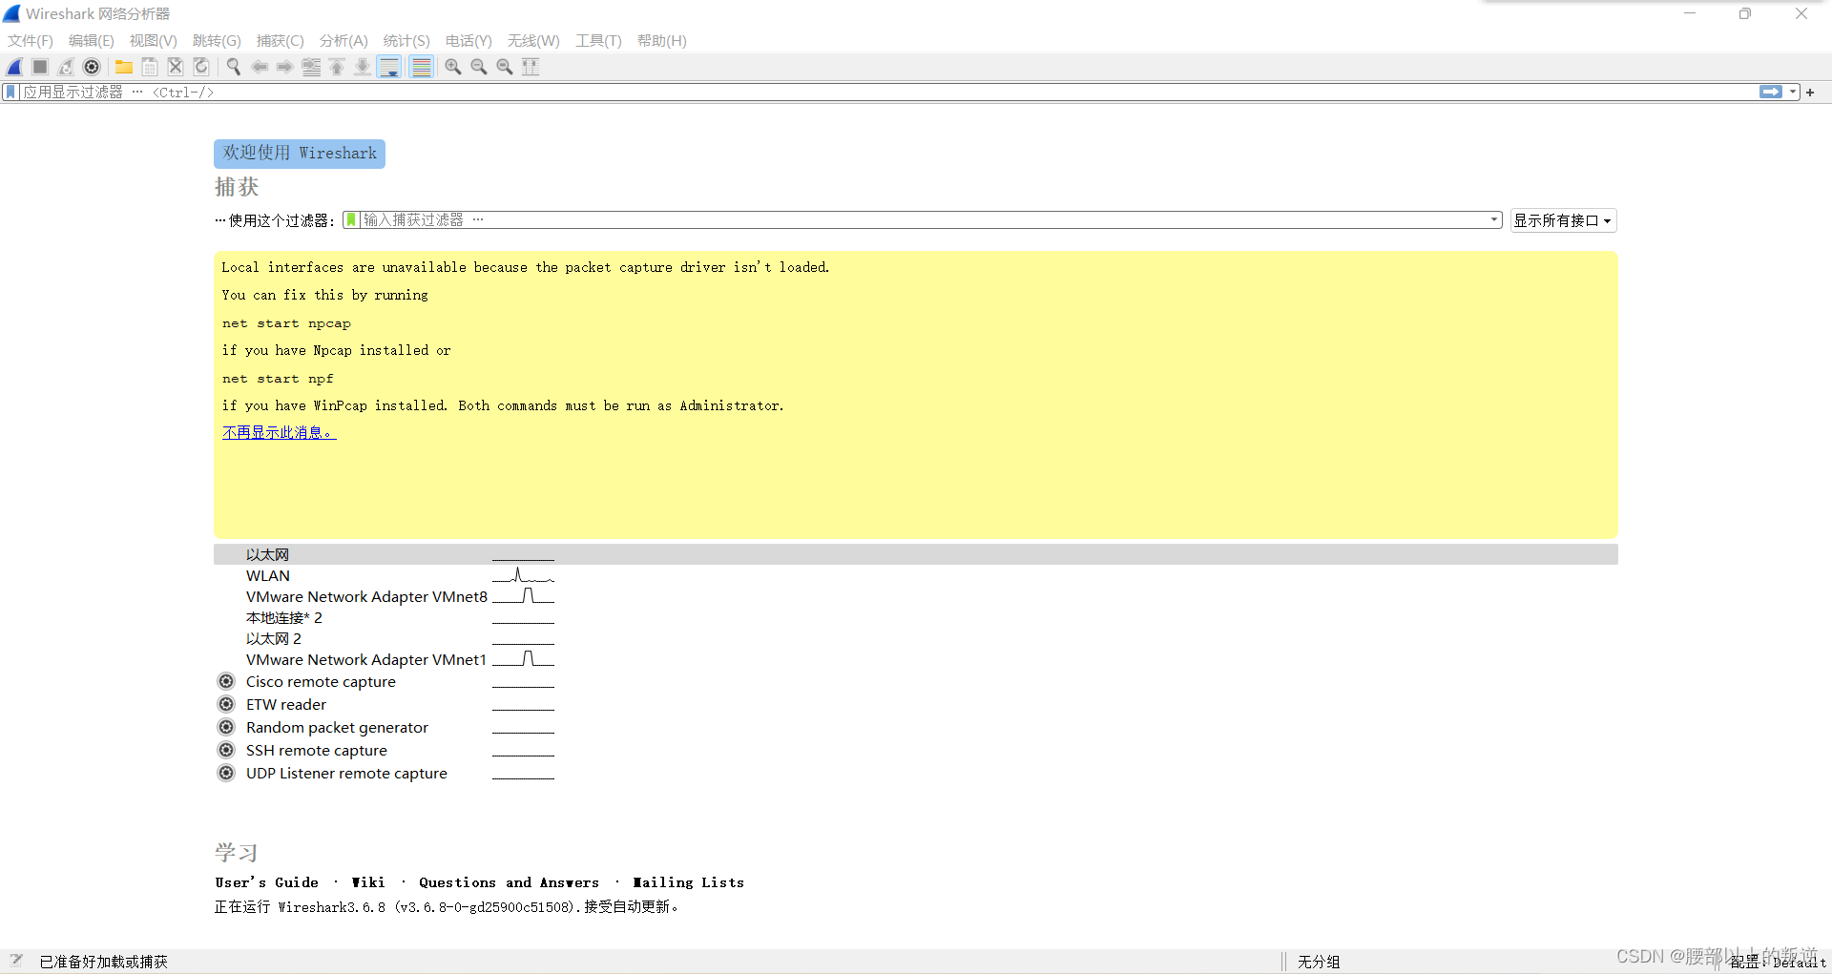Click 无分组 status bar text
The width and height of the screenshot is (1832, 974).
coord(1319,962)
